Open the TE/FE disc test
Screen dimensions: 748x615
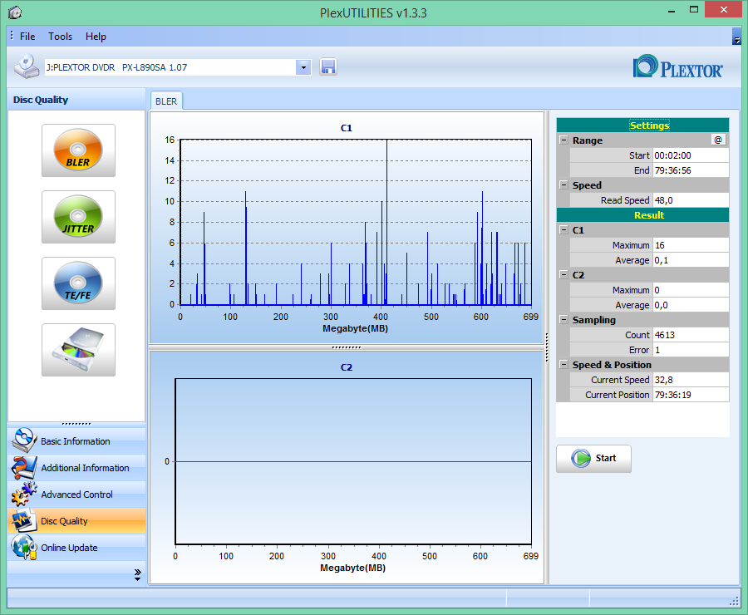pyautogui.click(x=78, y=283)
